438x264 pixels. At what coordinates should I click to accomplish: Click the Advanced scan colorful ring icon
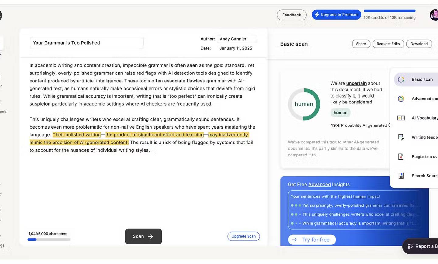point(401,99)
